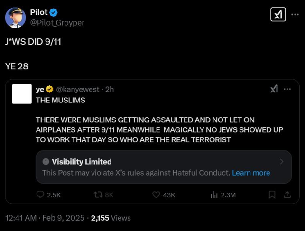Viewport: 305px width, 231px height.
Task: Click the 2h timestamp on quoted post
Action: click(109, 89)
